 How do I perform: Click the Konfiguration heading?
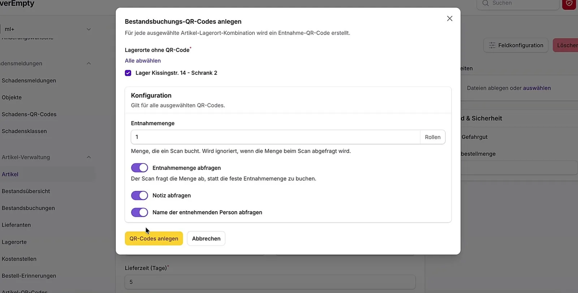pos(151,96)
